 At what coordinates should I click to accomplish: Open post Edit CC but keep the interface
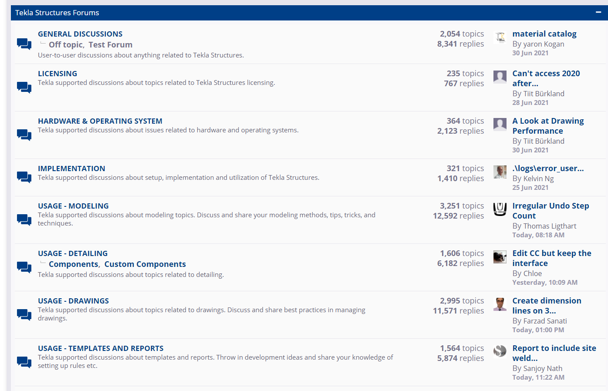[x=552, y=258]
